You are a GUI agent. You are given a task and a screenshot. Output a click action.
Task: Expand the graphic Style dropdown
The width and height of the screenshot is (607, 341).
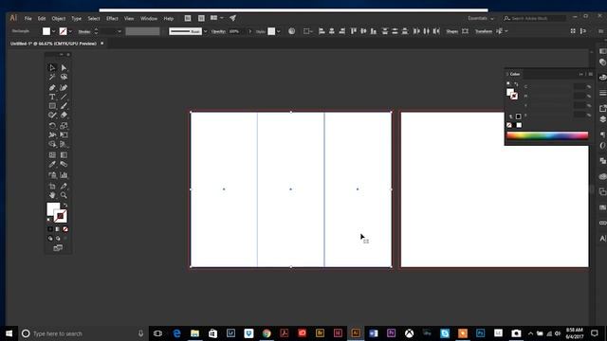(278, 31)
